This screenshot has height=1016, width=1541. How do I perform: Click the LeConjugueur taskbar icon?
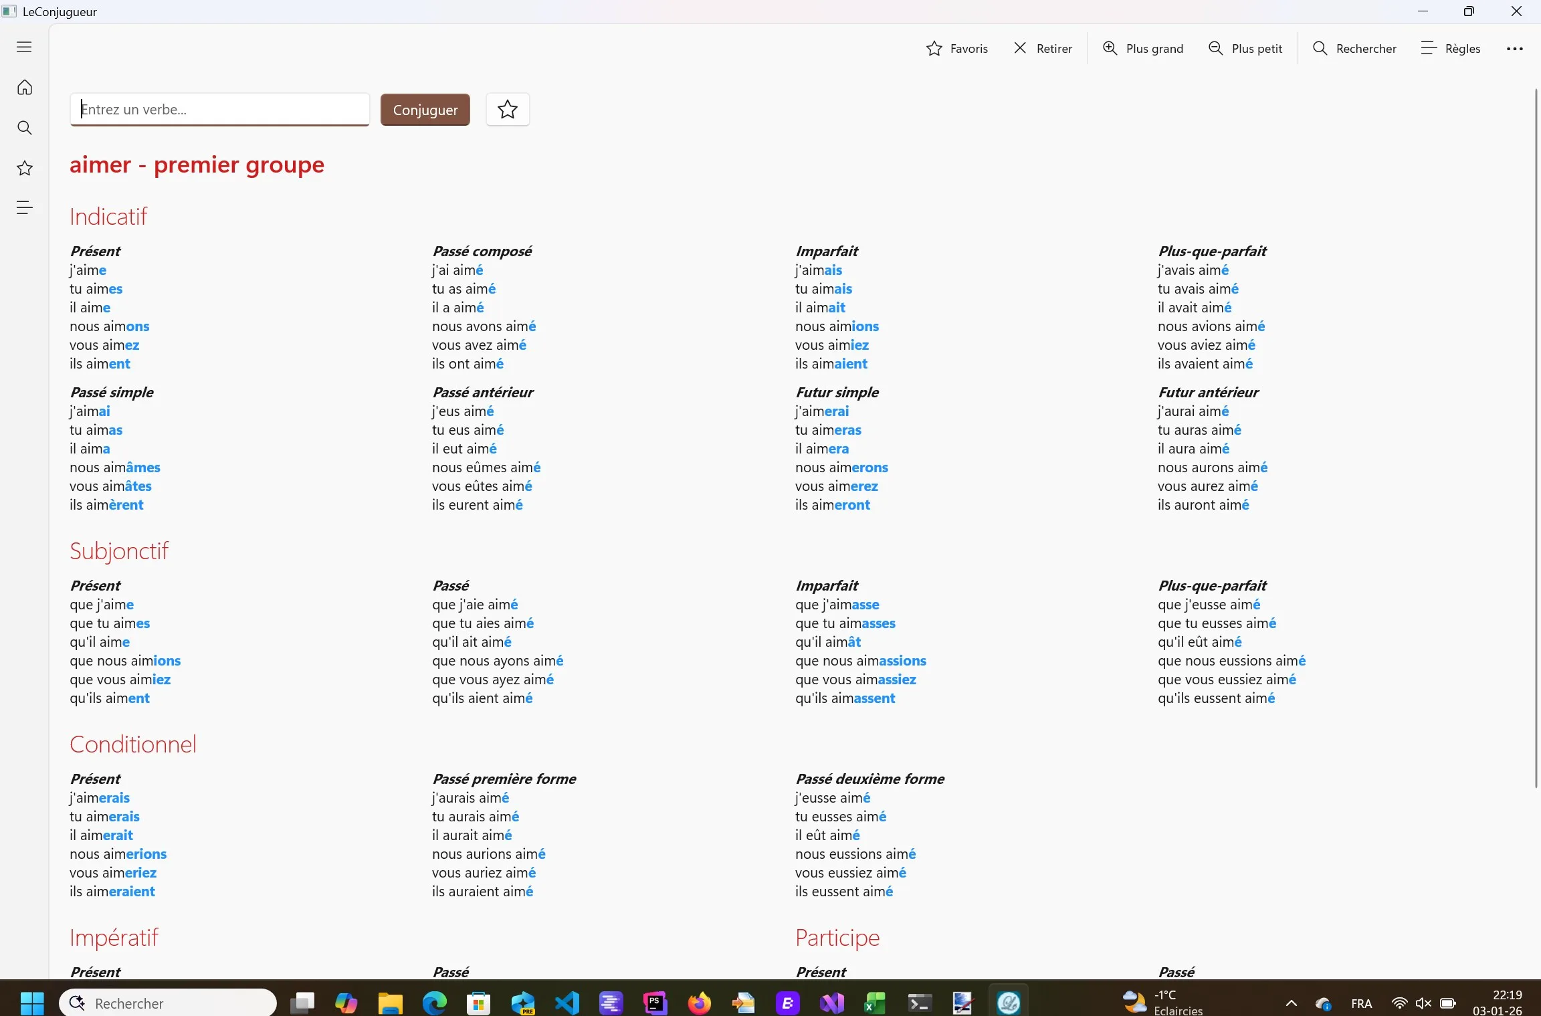1009,1003
